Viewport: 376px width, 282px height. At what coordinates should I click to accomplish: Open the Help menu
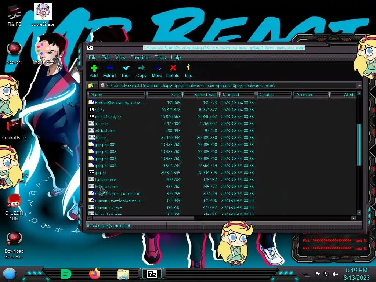pos(176,58)
